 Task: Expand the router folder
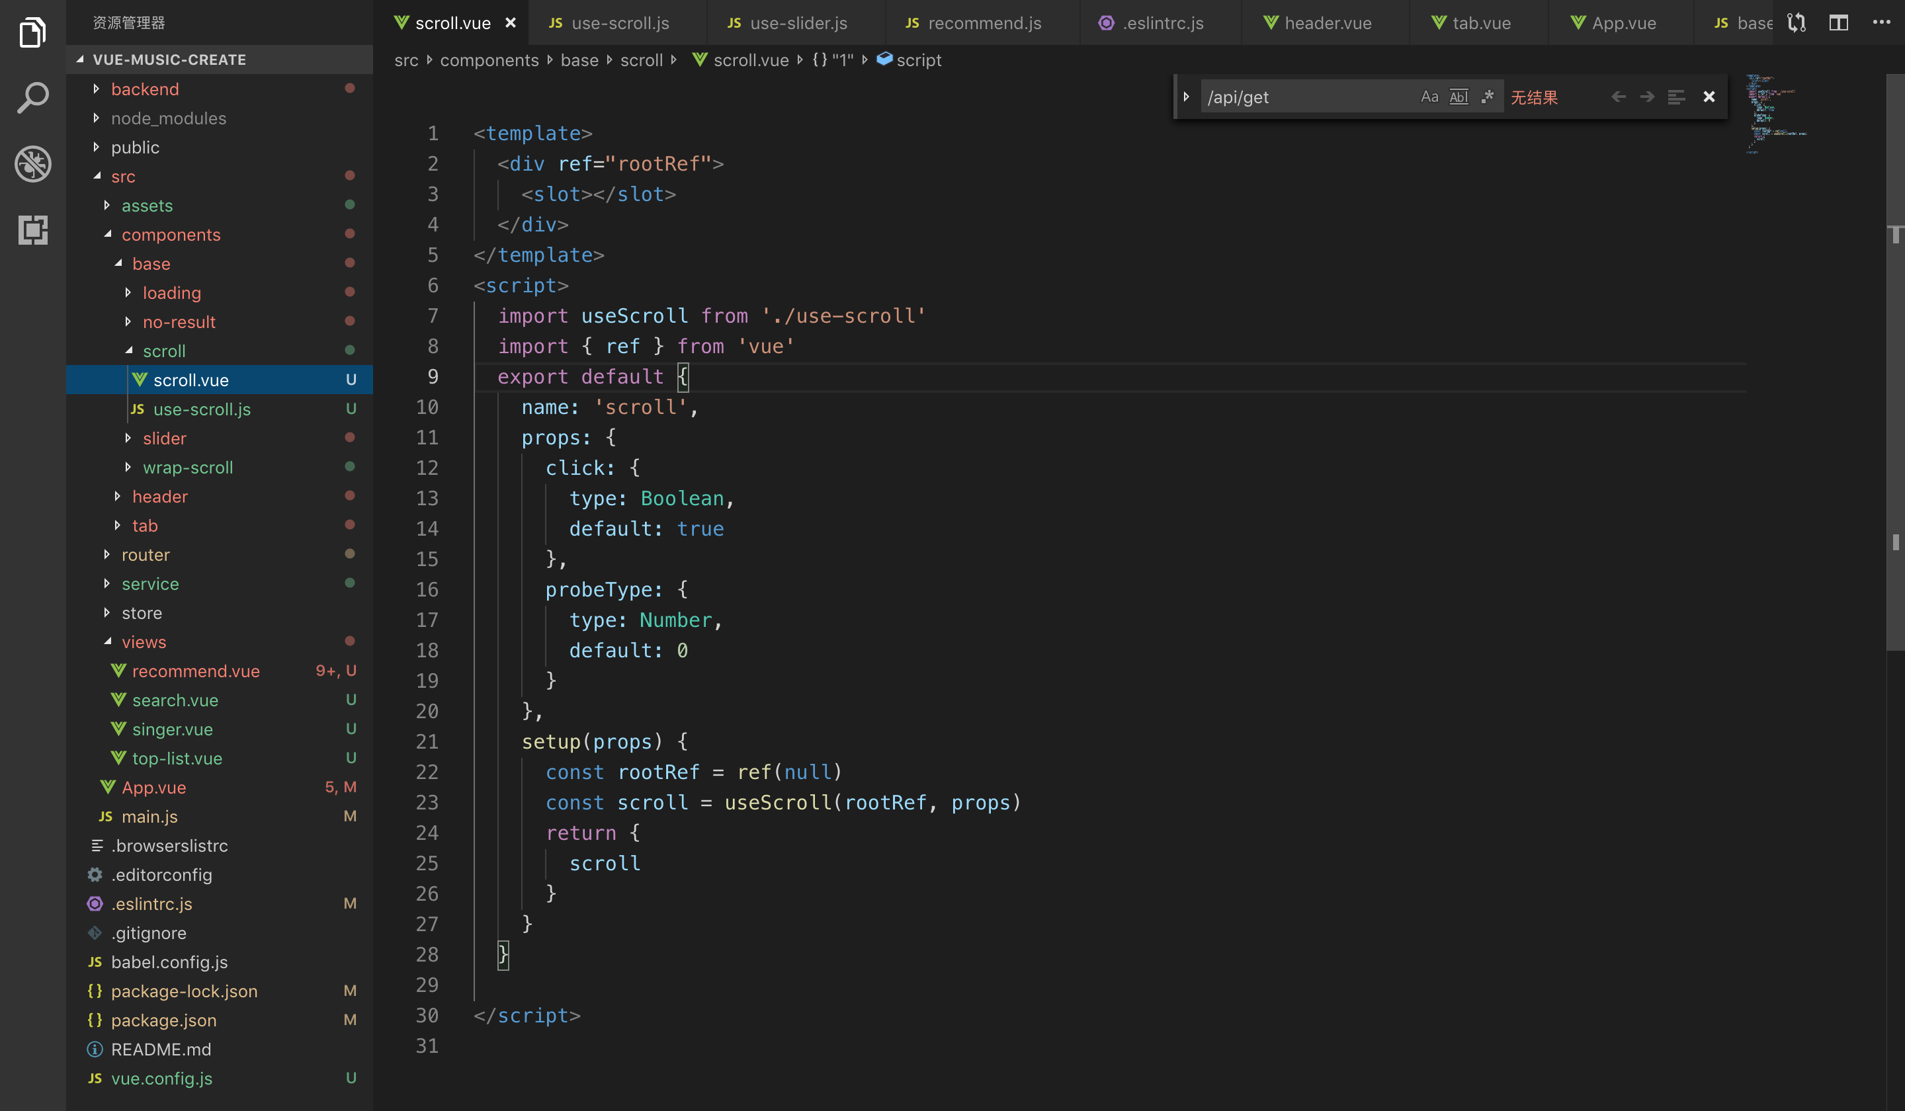point(219,555)
